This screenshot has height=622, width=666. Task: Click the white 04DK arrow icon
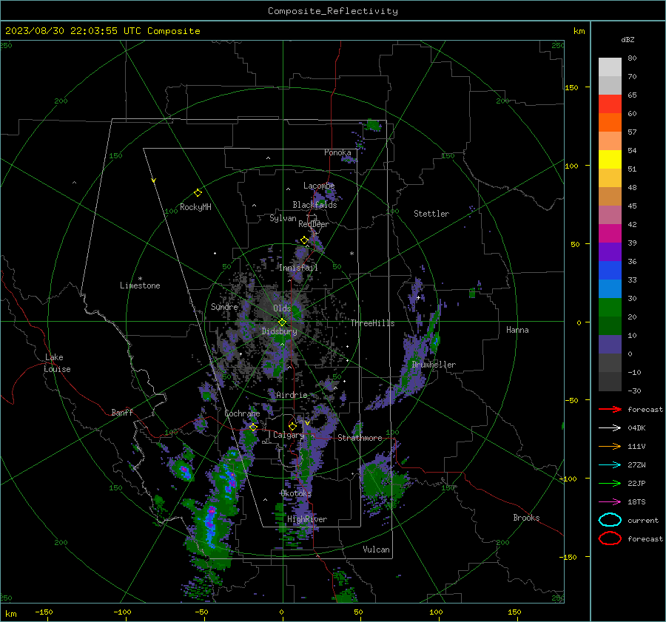[610, 427]
